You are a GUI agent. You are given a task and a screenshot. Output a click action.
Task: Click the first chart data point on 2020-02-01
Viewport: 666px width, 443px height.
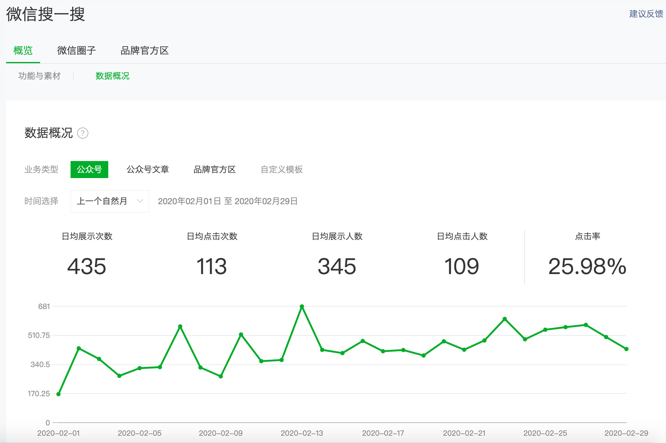pyautogui.click(x=58, y=394)
